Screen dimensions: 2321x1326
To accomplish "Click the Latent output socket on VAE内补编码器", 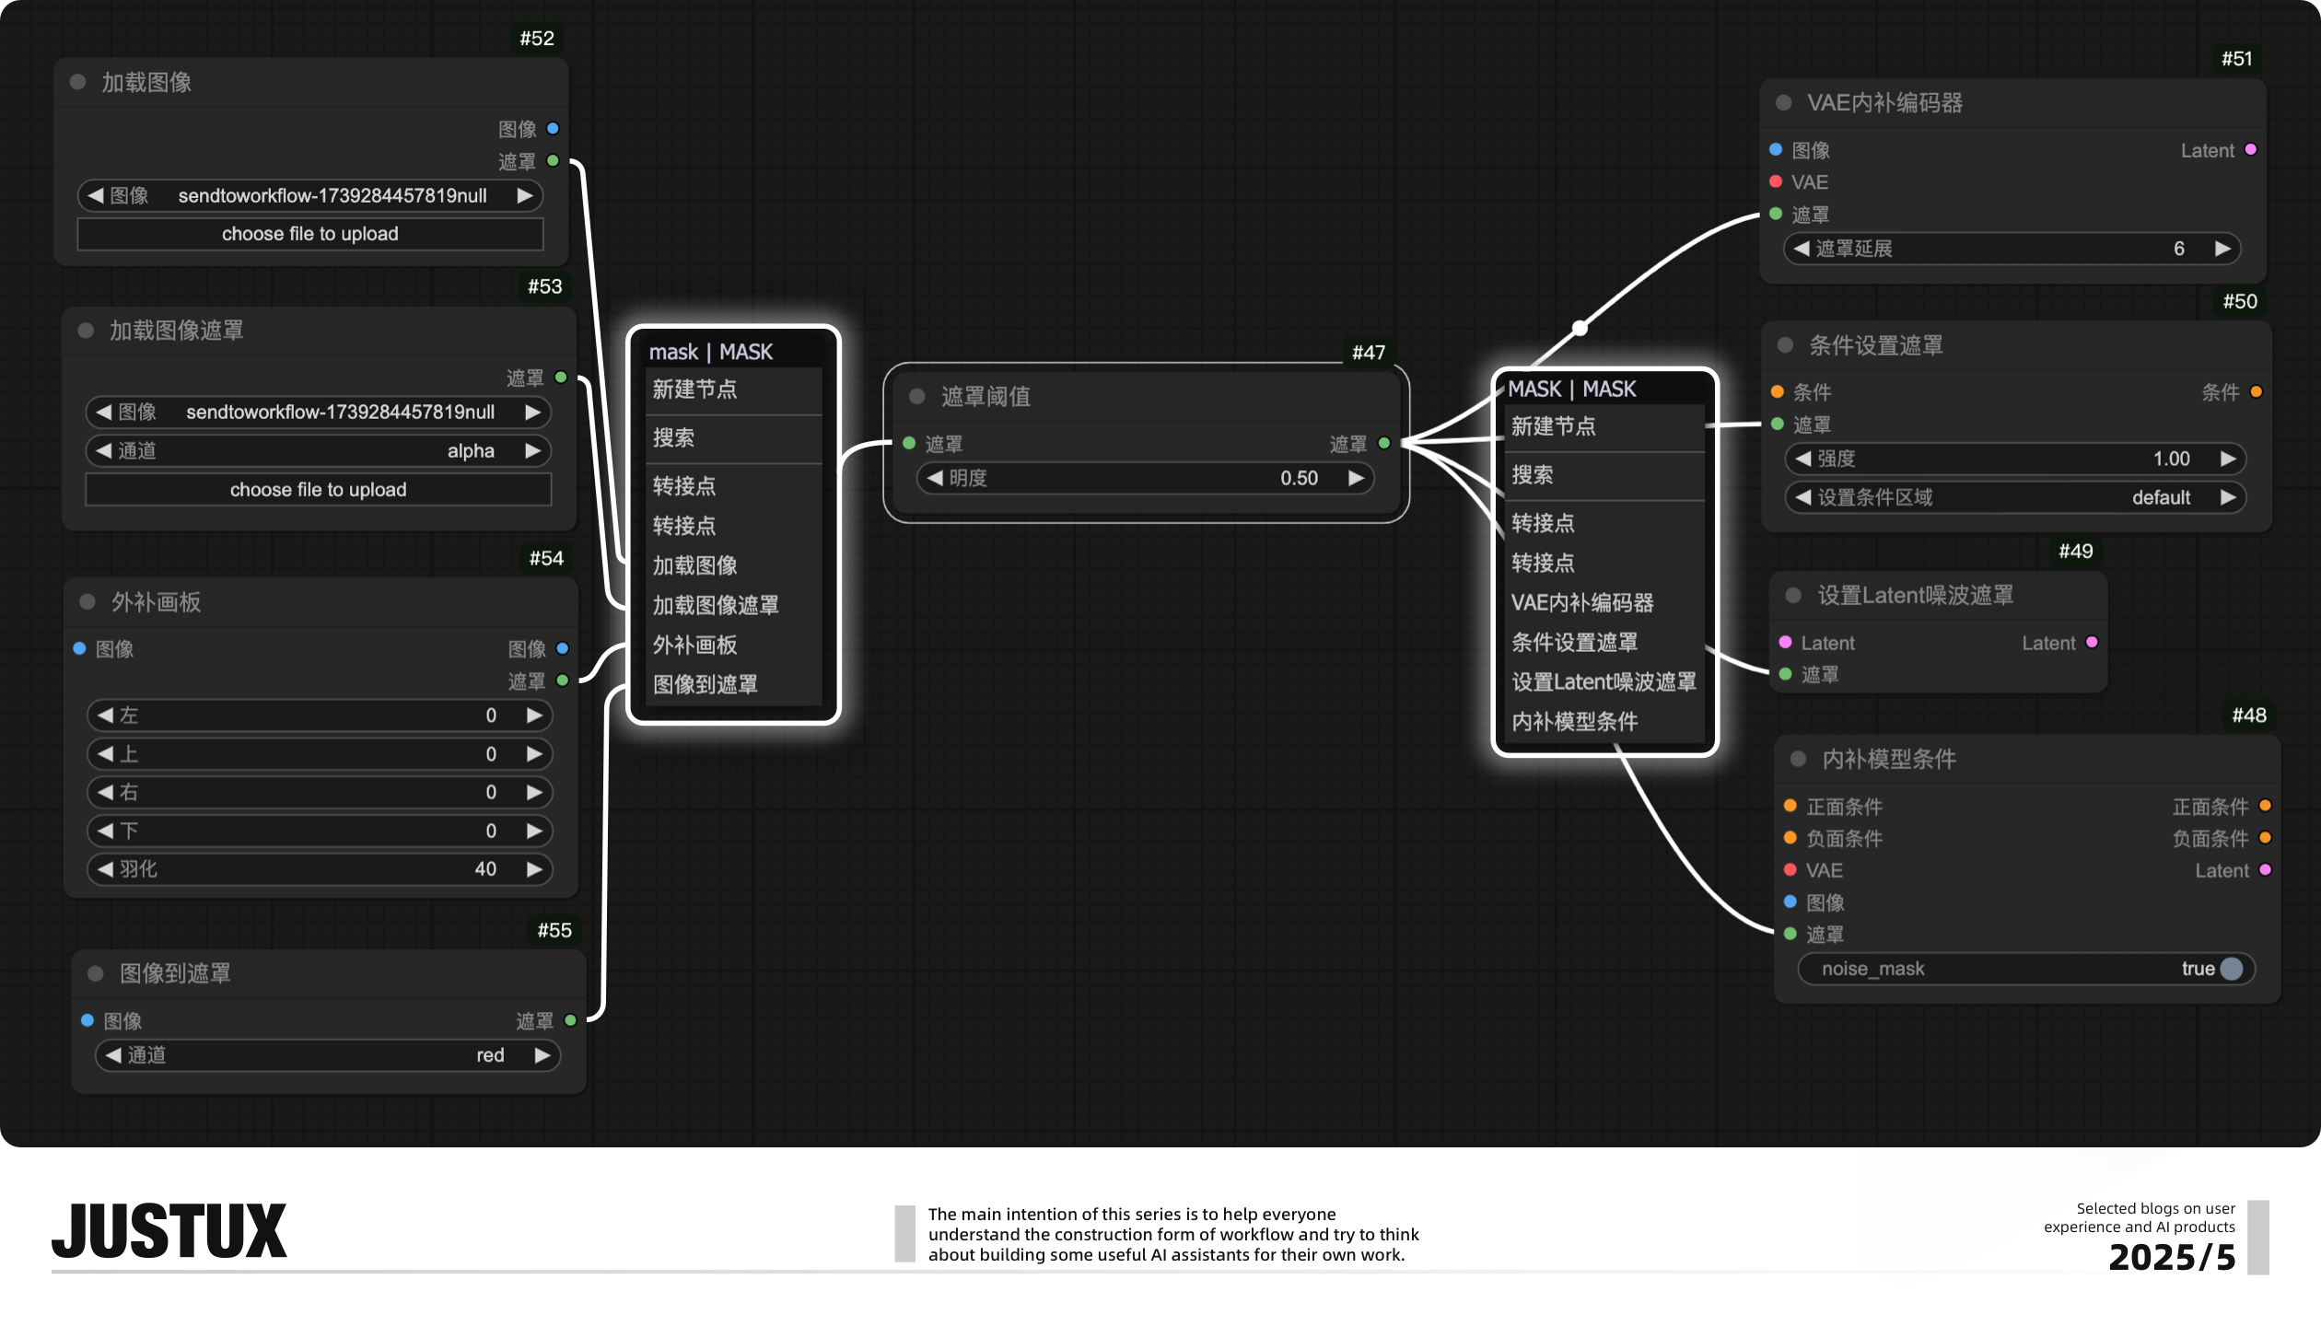I will click(2251, 149).
